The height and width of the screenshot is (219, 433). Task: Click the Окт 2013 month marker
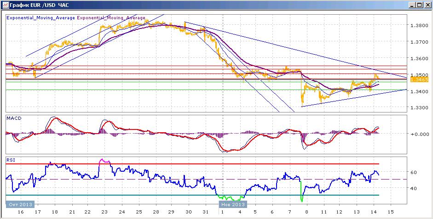coord(20,204)
